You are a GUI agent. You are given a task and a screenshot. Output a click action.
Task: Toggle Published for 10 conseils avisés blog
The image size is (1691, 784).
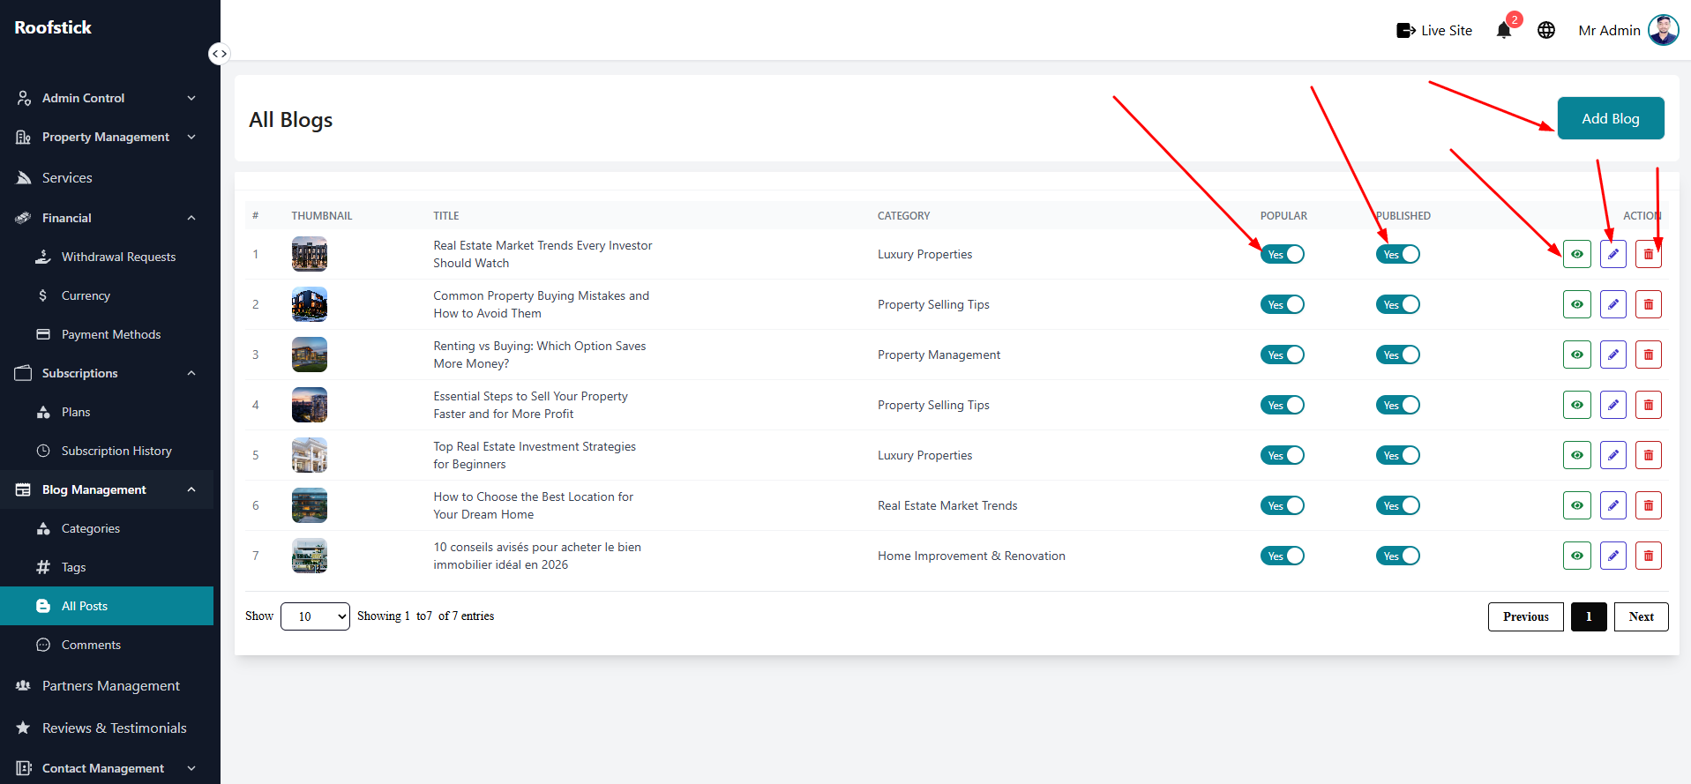[x=1398, y=556]
